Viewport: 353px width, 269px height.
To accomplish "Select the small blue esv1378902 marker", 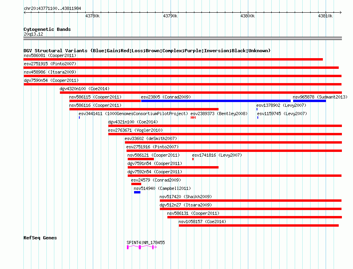I will 257,109.
